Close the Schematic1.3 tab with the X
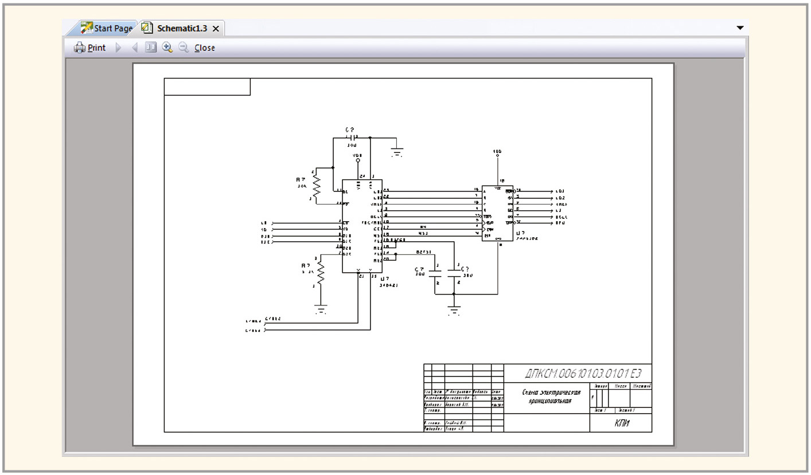811x475 pixels. (x=216, y=29)
